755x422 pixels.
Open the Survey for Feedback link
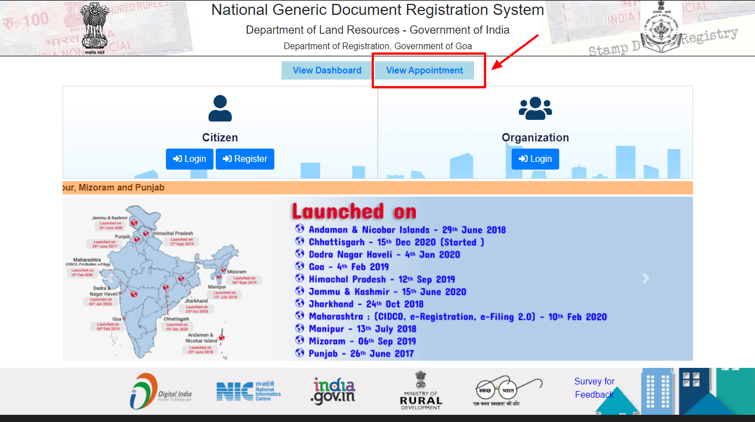coord(594,388)
